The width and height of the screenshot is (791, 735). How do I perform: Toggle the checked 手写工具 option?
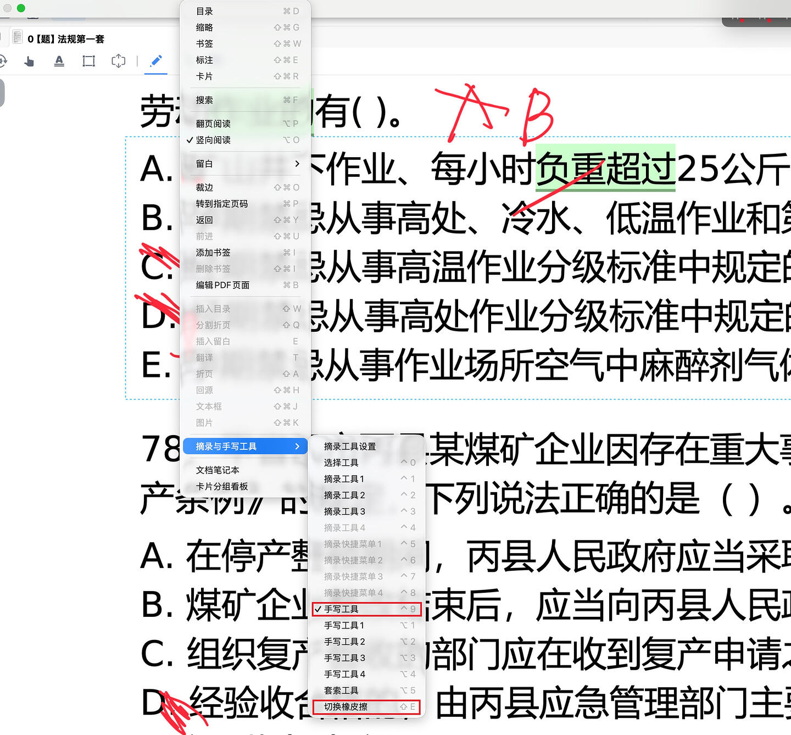pos(366,609)
